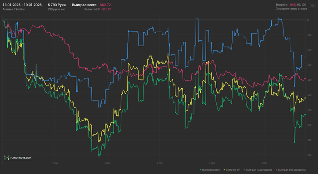Click the 3 000 mark on the hands axis

point(159,163)
